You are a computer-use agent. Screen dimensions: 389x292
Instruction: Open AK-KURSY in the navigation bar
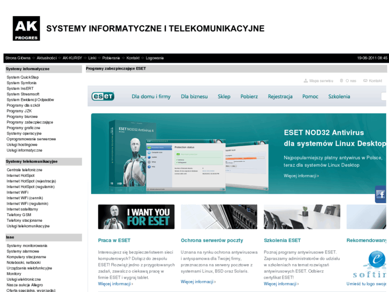(72, 58)
